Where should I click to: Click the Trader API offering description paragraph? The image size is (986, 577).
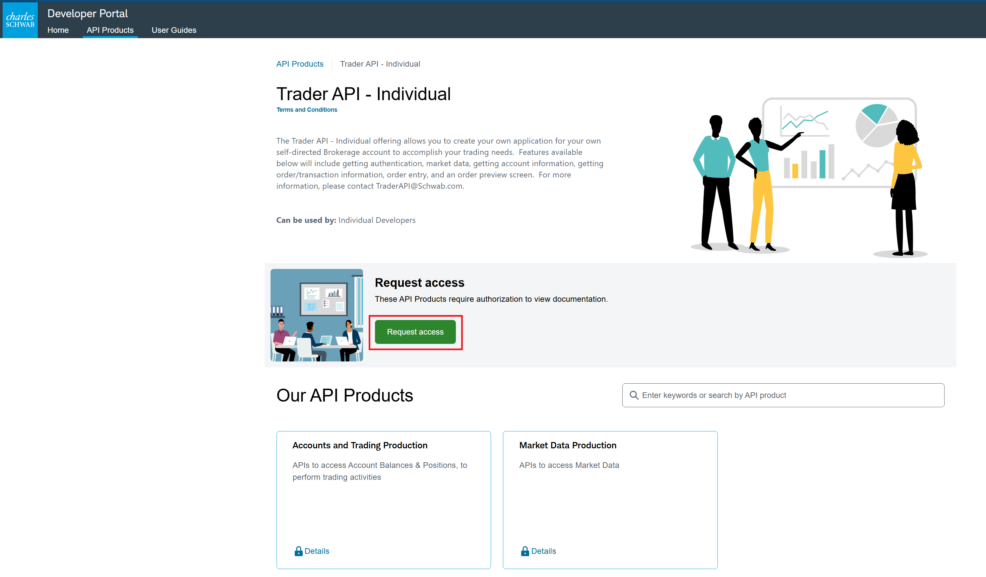click(440, 163)
